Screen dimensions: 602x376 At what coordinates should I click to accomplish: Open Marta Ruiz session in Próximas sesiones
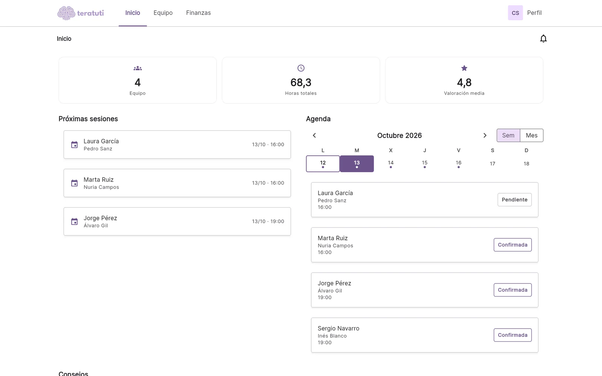(x=177, y=183)
